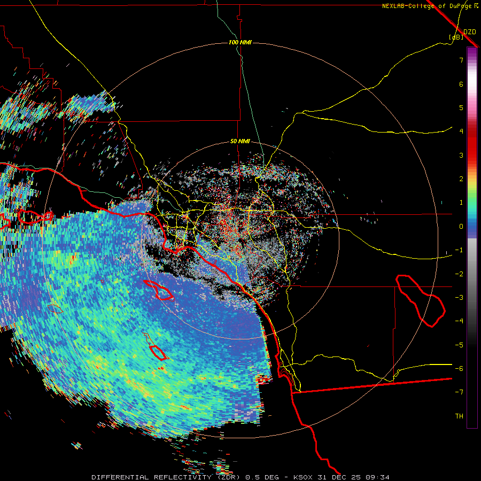Image resolution: width=481 pixels, height=481 pixels.
Task: Click the 31 DEC 25 date text
Action: [x=340, y=477]
